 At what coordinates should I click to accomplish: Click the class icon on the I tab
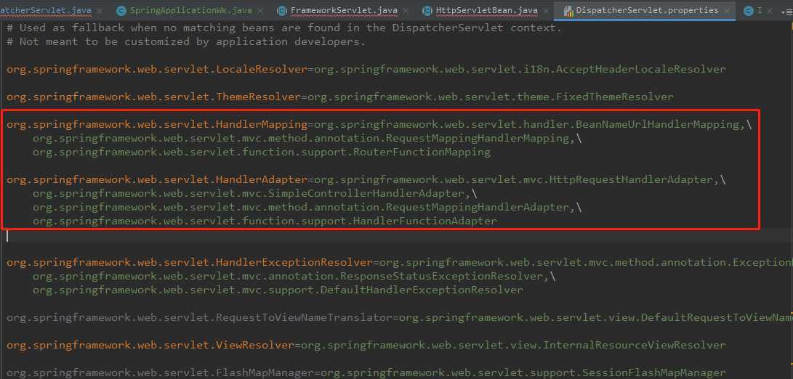coord(749,11)
